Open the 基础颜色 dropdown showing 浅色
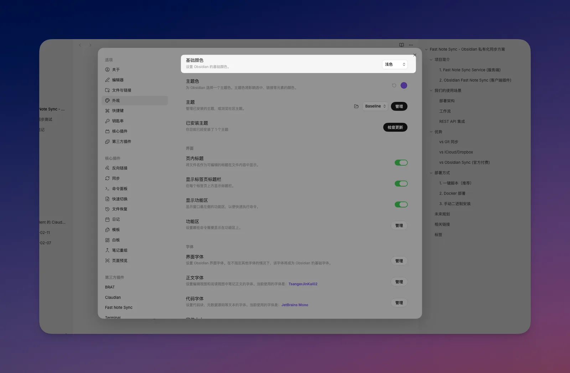This screenshot has width=570, height=373. pyautogui.click(x=395, y=64)
